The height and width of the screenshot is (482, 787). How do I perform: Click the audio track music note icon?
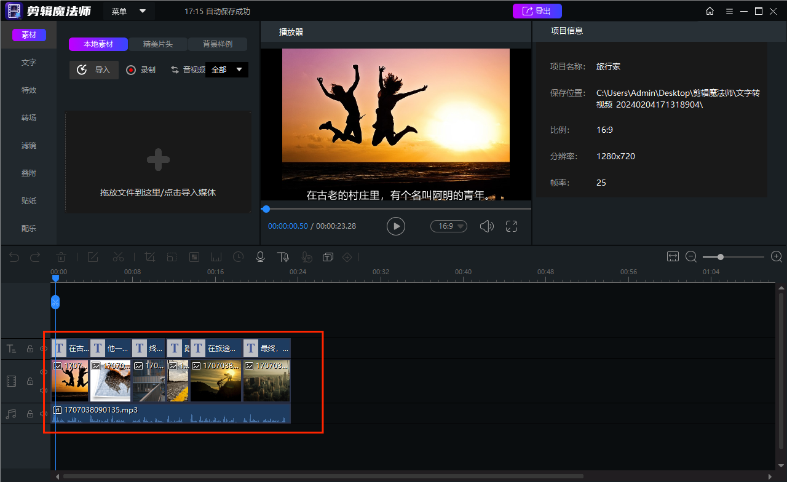click(x=11, y=414)
